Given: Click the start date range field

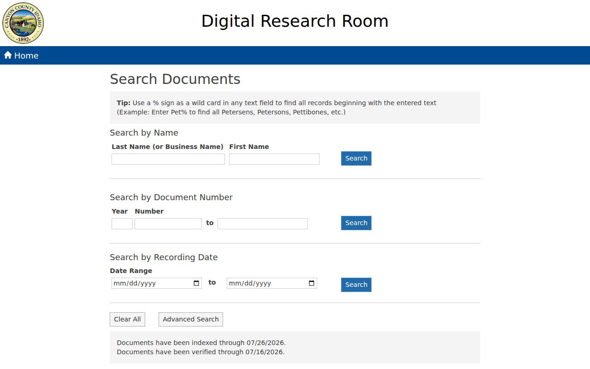Looking at the screenshot, I should (x=157, y=283).
